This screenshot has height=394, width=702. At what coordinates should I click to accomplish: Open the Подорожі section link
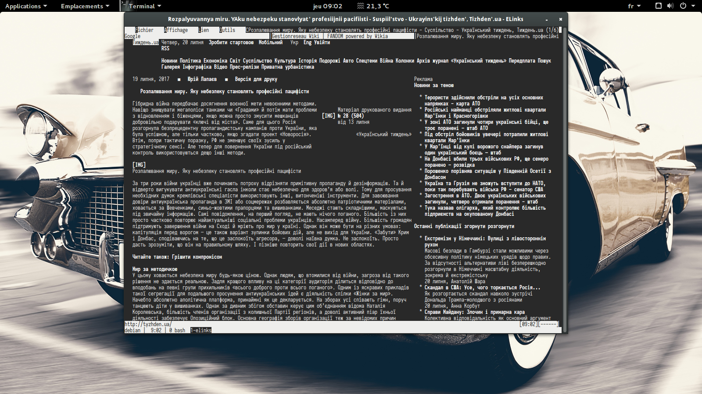330,61
